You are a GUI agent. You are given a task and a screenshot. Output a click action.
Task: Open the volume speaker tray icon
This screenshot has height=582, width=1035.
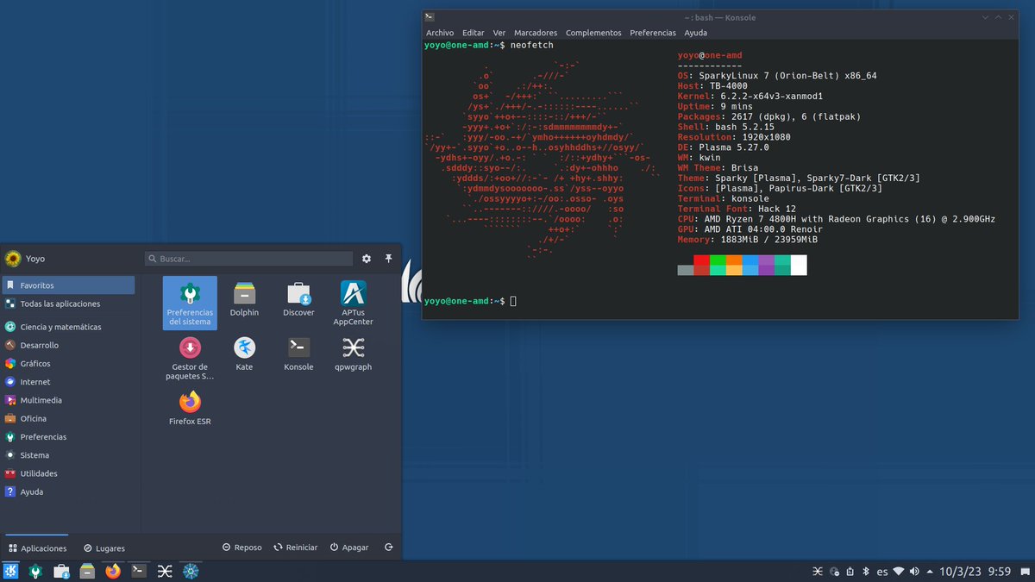click(914, 572)
